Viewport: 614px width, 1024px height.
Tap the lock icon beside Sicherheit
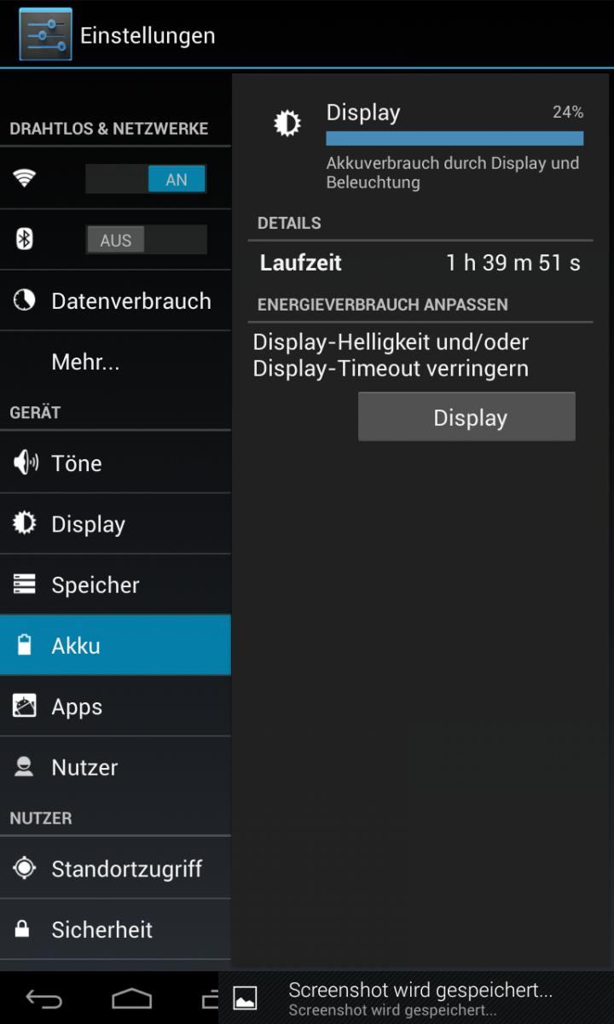[24, 928]
